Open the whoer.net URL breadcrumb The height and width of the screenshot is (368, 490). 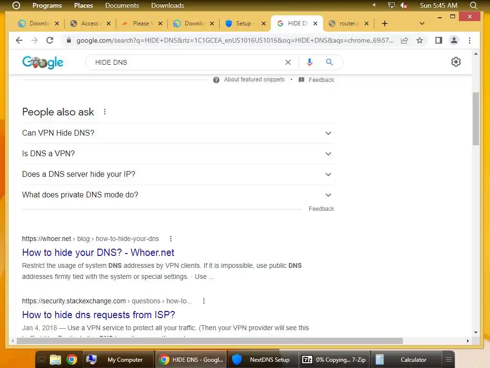pos(90,239)
